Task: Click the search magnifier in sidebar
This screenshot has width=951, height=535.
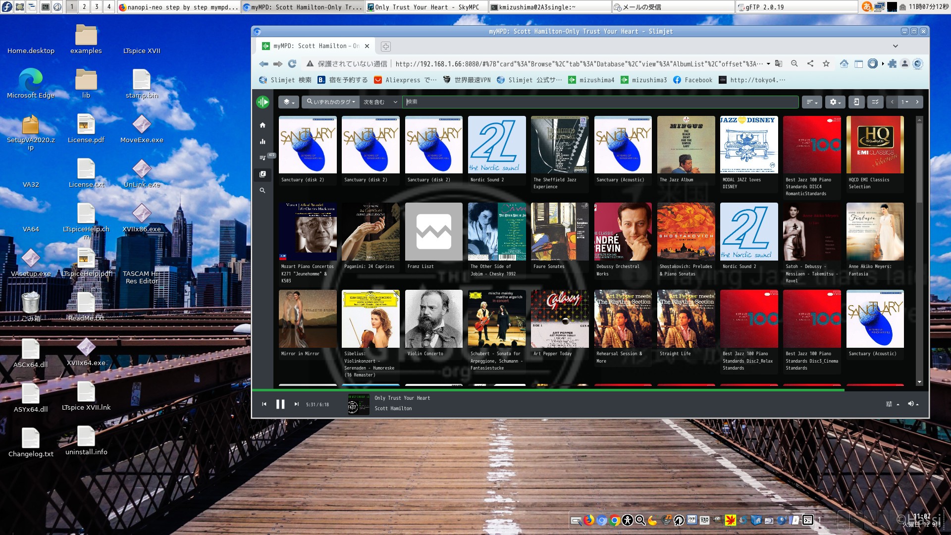Action: pos(263,191)
